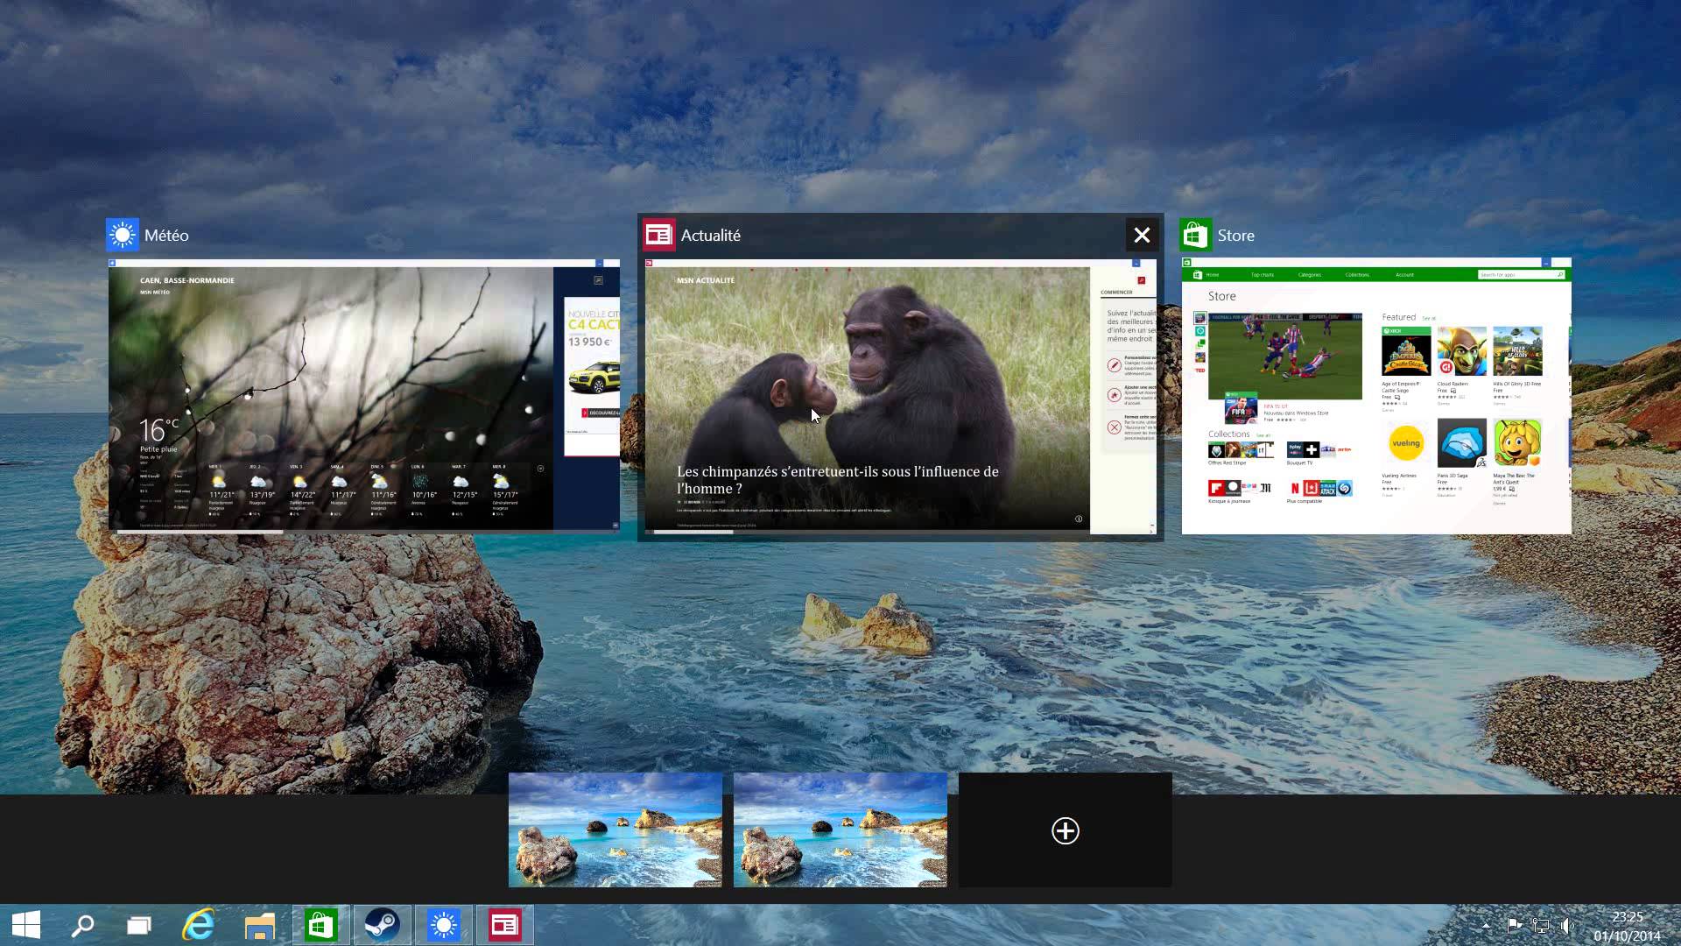Add a new virtual desktop
This screenshot has width=1681, height=946.
(x=1065, y=830)
